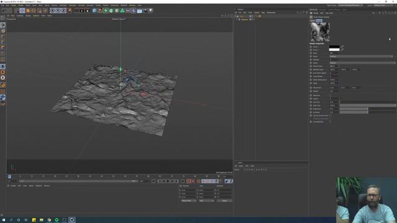Open the MoGraph menu

click(63, 6)
